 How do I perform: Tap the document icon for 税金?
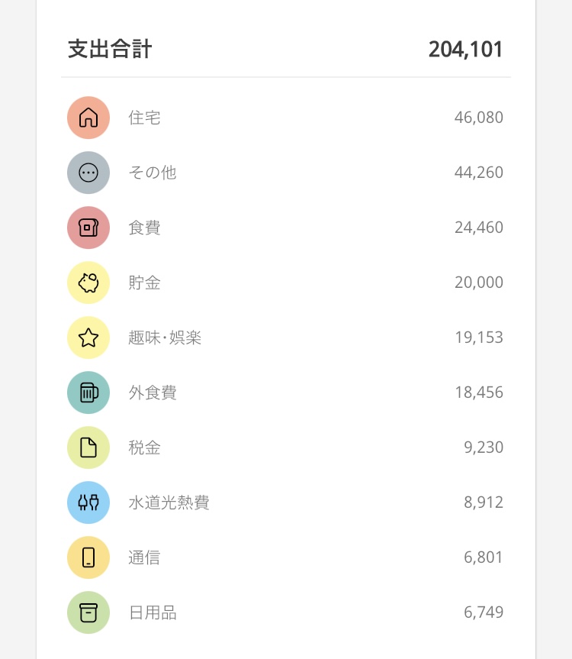[x=88, y=447]
